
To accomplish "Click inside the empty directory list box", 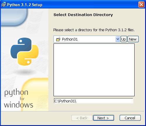I will point(94,70).
